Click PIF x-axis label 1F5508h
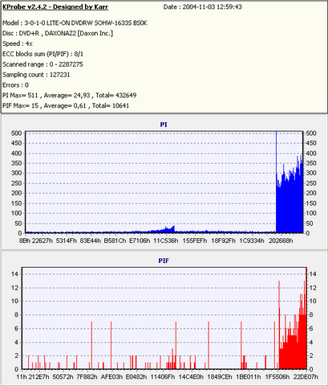 [x=277, y=377]
